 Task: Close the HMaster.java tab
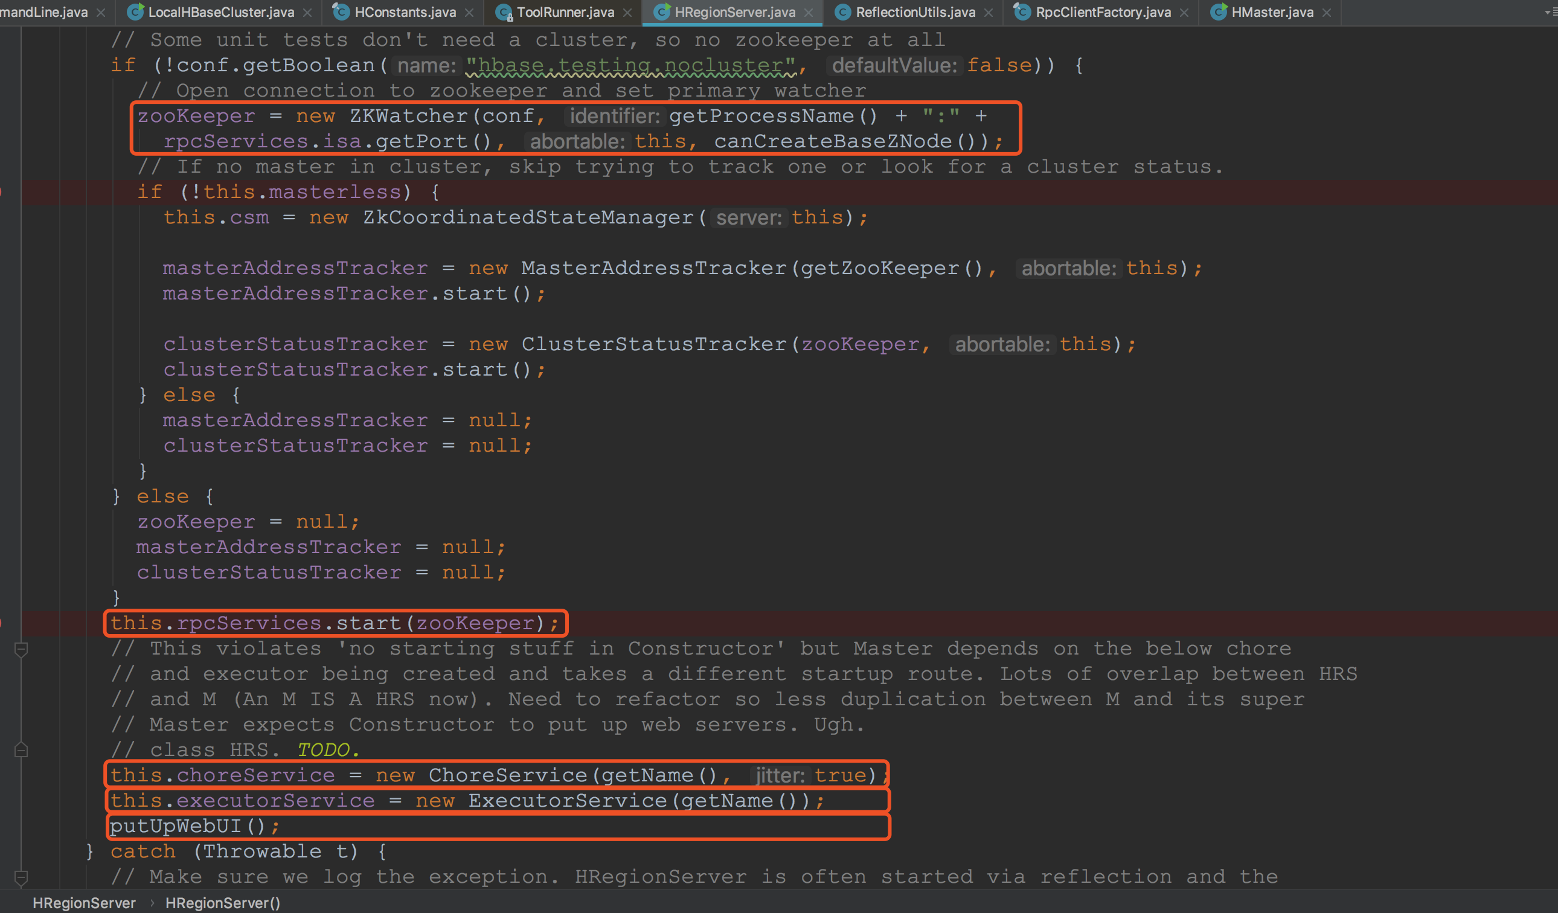[1327, 12]
